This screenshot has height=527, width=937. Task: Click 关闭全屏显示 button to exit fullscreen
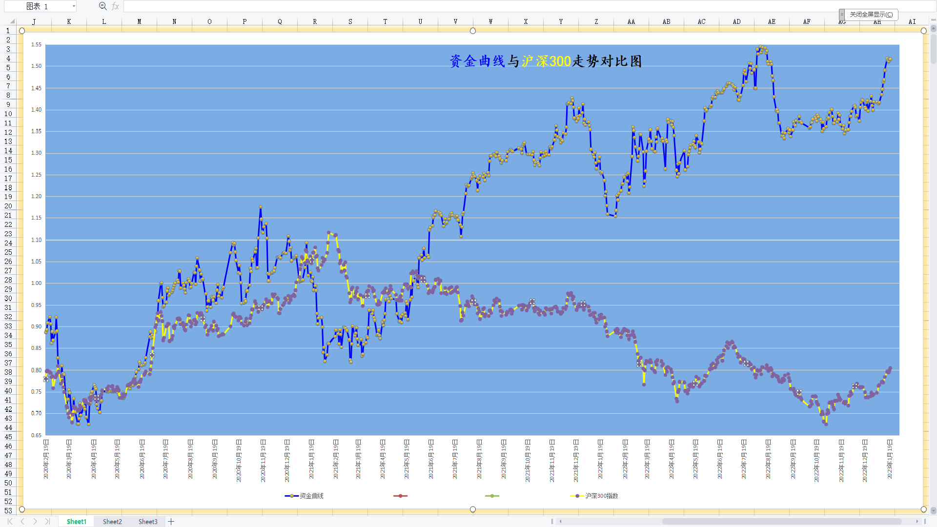pyautogui.click(x=871, y=15)
